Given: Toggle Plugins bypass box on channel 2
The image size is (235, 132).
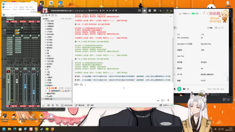Looking at the screenshot, I should tap(22, 35).
